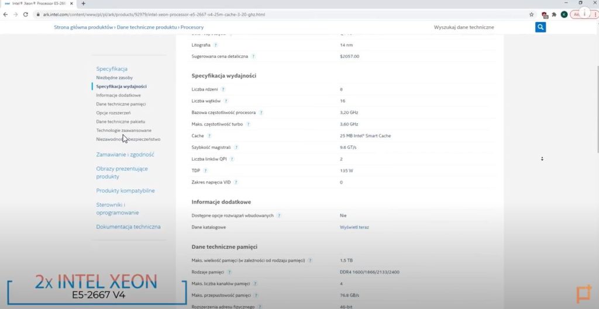Click the 135 W TDP value
The height and width of the screenshot is (309, 599).
(x=346, y=171)
